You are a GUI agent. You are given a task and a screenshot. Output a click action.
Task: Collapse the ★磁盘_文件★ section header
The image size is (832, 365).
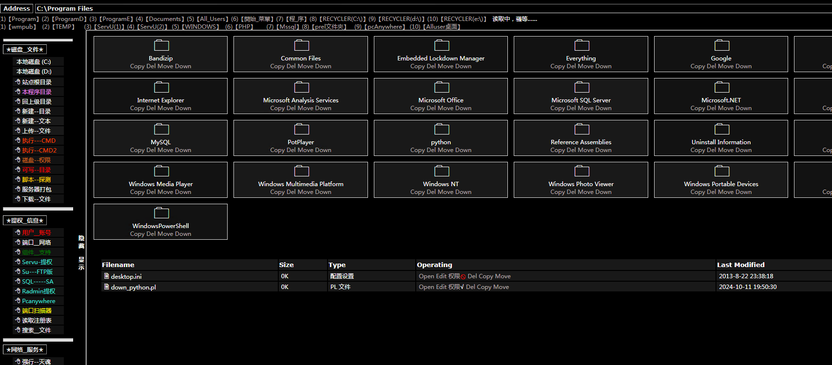(x=25, y=49)
